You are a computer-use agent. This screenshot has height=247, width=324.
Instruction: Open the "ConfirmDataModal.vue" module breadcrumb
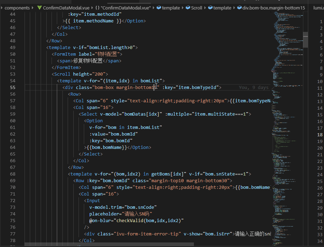126,8
